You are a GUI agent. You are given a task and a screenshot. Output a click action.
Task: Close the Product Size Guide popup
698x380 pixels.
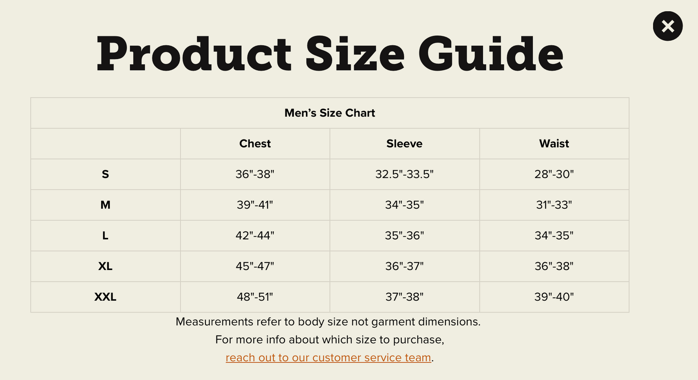tap(667, 26)
